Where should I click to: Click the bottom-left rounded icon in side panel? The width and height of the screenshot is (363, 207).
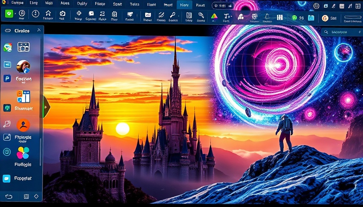tap(9, 196)
